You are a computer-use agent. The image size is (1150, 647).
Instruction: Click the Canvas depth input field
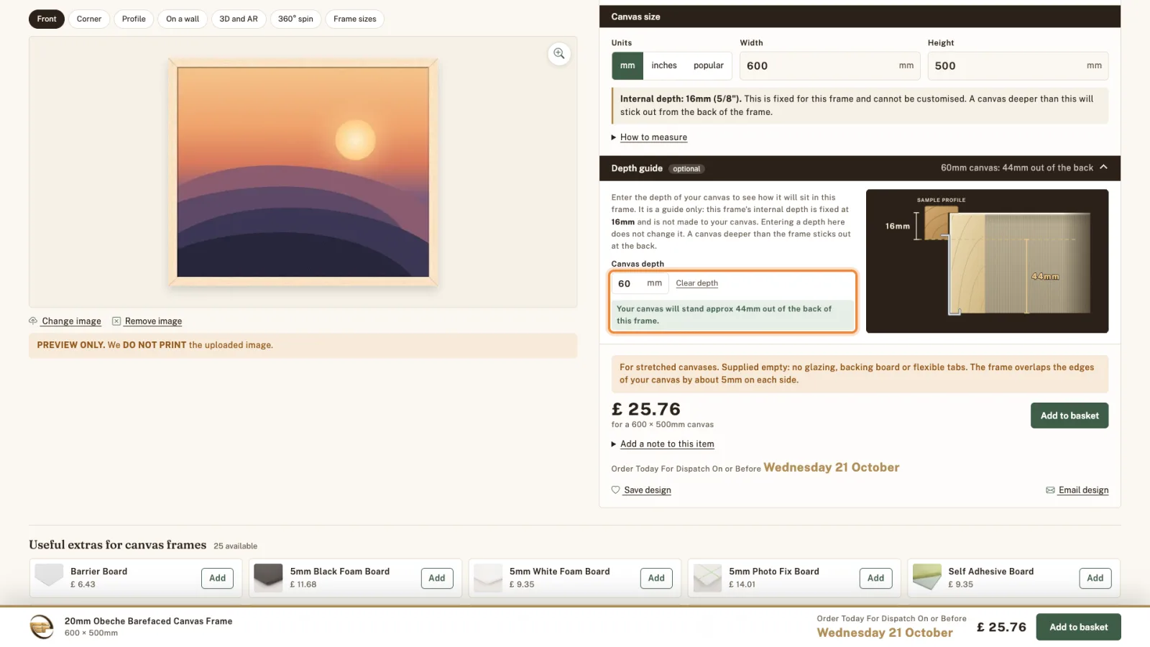tap(640, 283)
